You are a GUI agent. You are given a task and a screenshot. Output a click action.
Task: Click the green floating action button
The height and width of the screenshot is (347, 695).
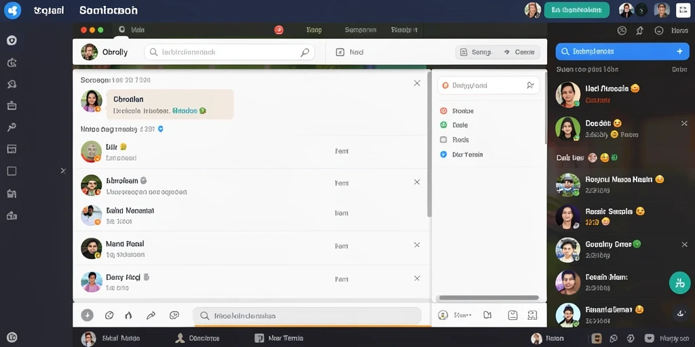click(x=679, y=283)
